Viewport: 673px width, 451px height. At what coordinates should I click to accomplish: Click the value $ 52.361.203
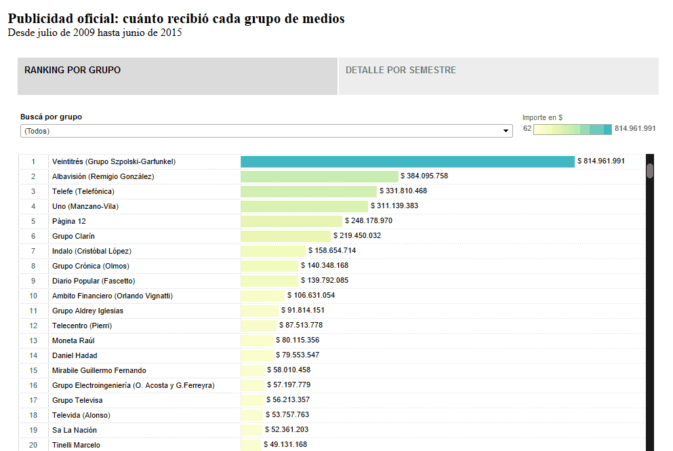[287, 429]
